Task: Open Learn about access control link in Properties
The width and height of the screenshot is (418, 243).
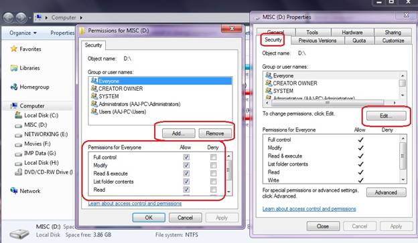Action: click(x=309, y=209)
